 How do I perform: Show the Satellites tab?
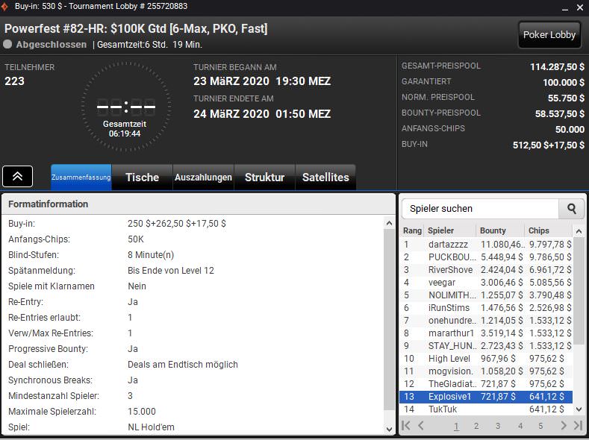pyautogui.click(x=325, y=177)
